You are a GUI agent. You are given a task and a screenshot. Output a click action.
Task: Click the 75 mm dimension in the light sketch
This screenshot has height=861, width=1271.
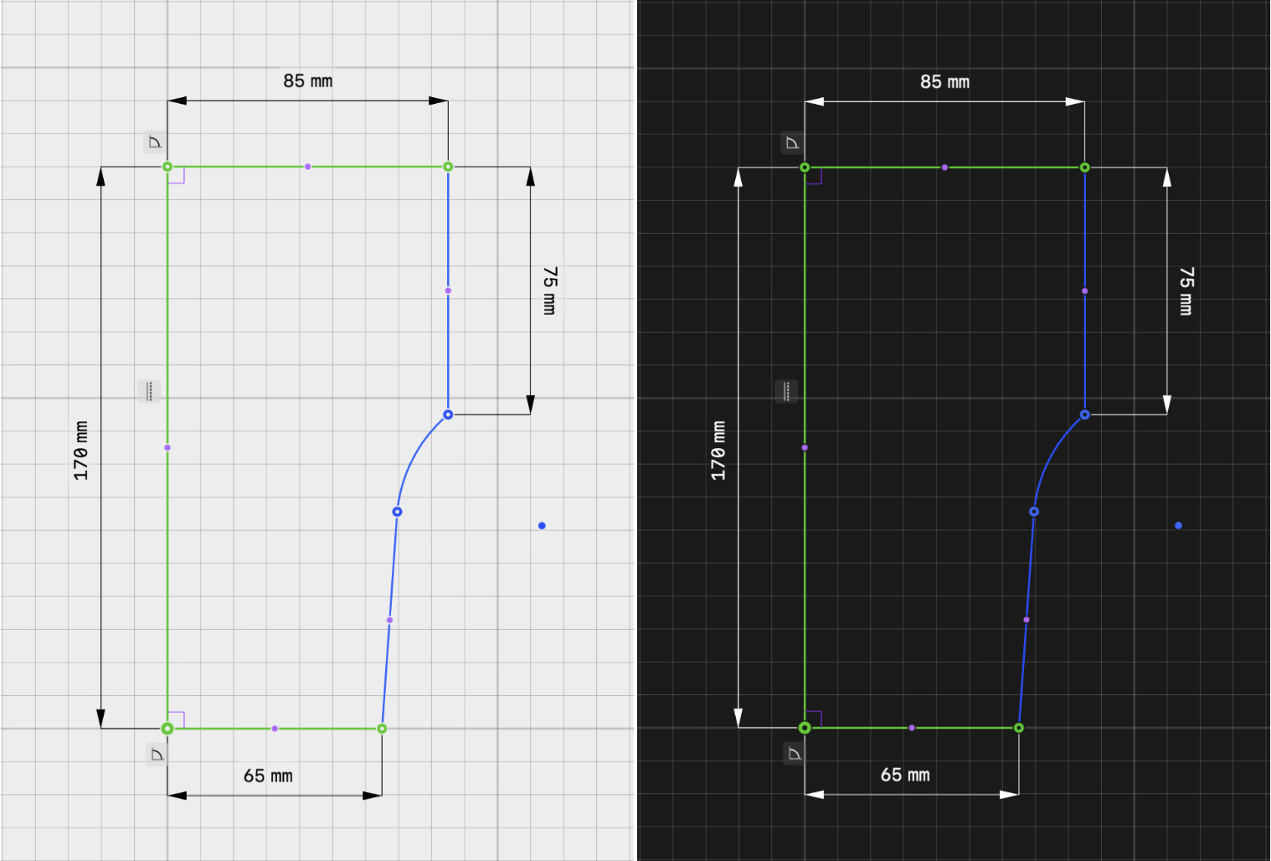click(550, 291)
